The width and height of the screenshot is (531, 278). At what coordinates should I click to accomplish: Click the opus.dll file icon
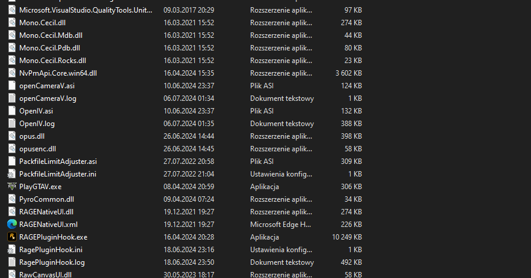pos(11,136)
